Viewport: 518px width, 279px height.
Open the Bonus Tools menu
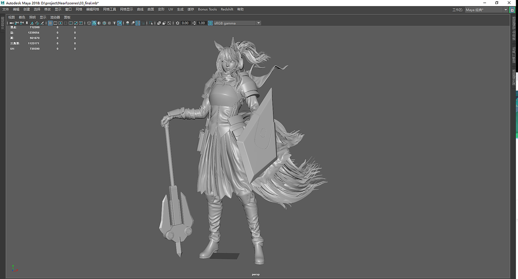click(x=207, y=9)
